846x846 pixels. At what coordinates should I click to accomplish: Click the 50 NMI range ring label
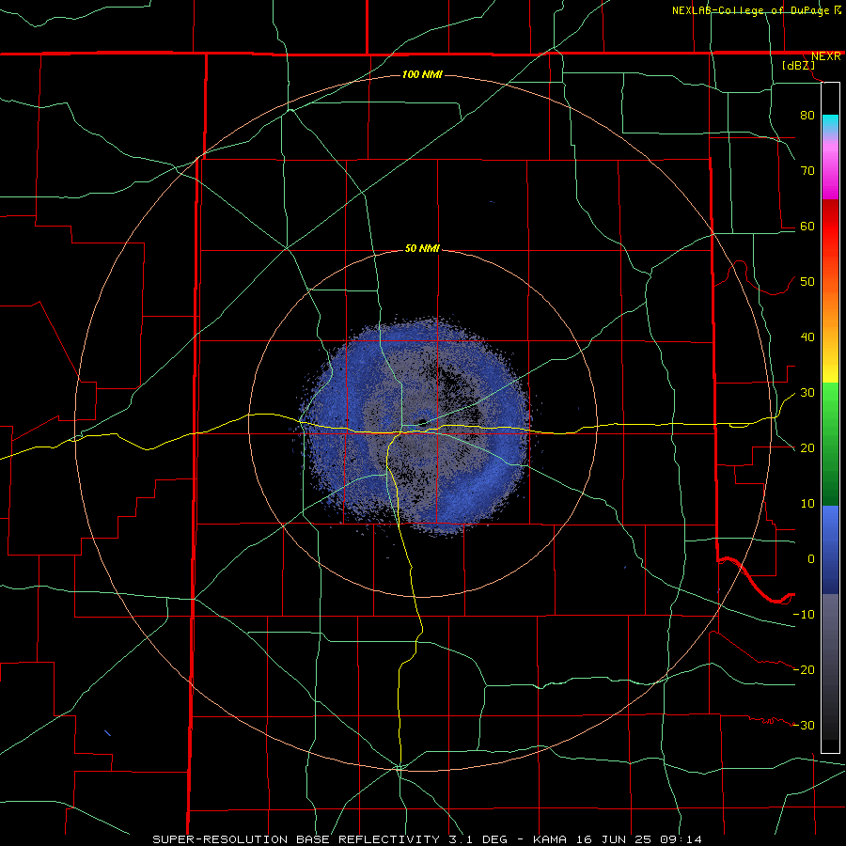(422, 249)
